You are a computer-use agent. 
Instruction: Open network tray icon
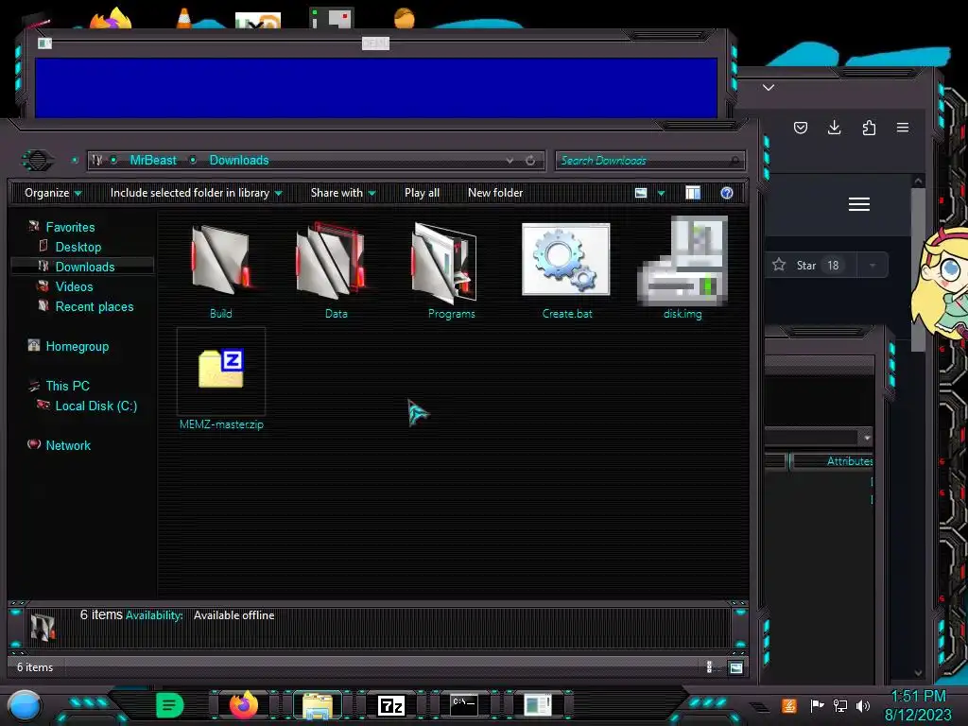point(839,705)
